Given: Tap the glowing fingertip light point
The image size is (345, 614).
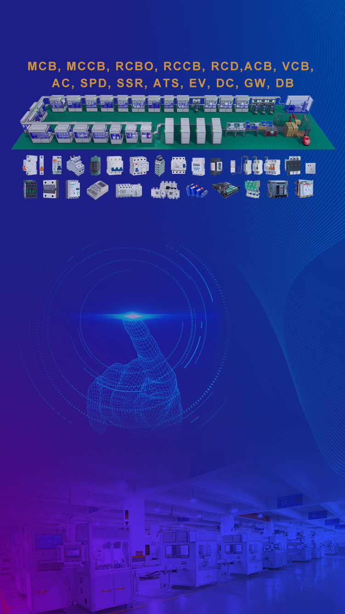Looking at the screenshot, I should [132, 316].
